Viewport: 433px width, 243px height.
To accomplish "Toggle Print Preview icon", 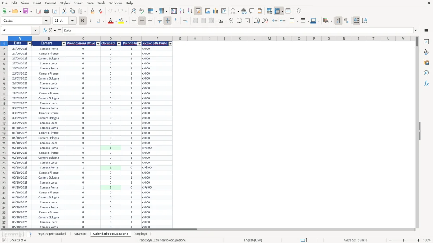I will coord(54,11).
